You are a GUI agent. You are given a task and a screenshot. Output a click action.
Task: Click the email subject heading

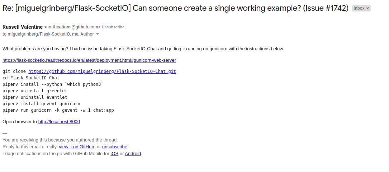[x=176, y=8]
